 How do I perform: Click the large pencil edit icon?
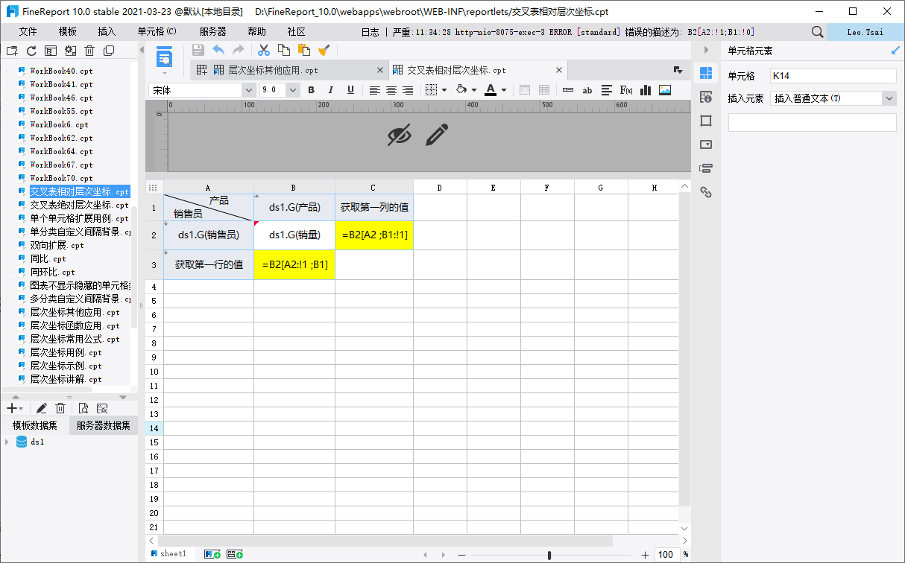point(438,135)
